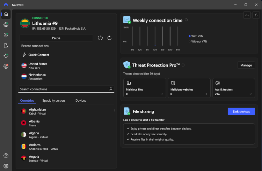Open the Malicious websites card
The height and width of the screenshot is (171, 262).
coord(189,88)
